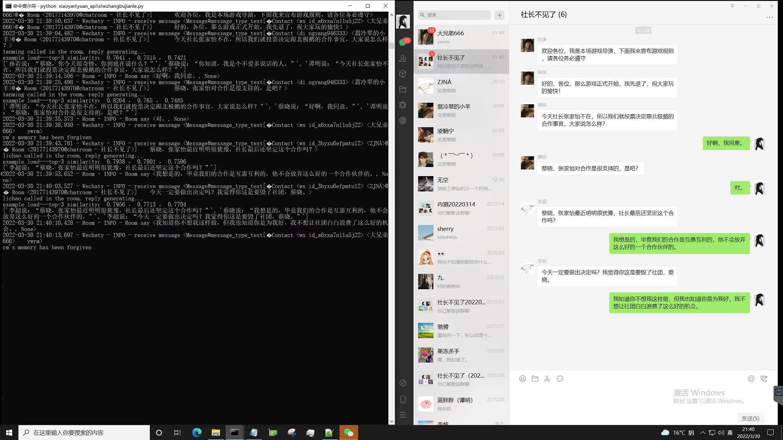Open the 内测20220314 group chat
Viewport: 783px width, 440px height.
(x=461, y=208)
